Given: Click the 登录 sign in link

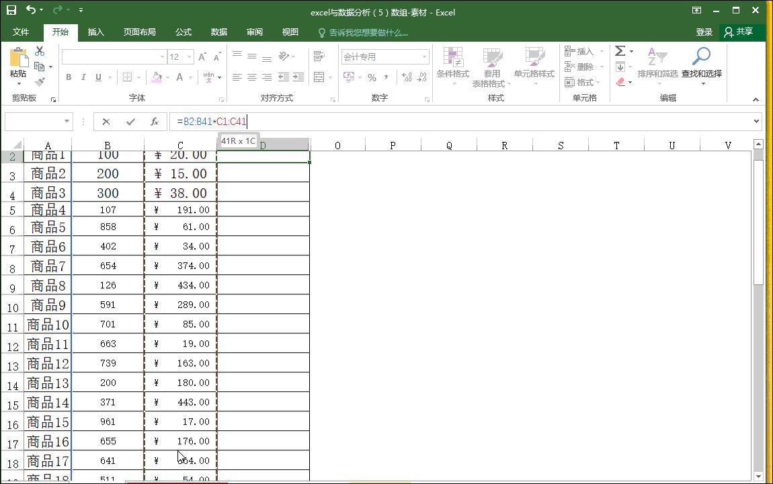Looking at the screenshot, I should point(704,32).
